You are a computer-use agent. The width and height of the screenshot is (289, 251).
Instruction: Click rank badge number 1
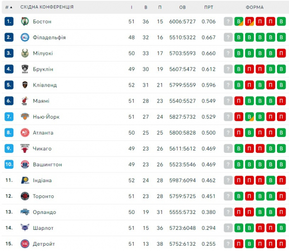pyautogui.click(x=9, y=22)
